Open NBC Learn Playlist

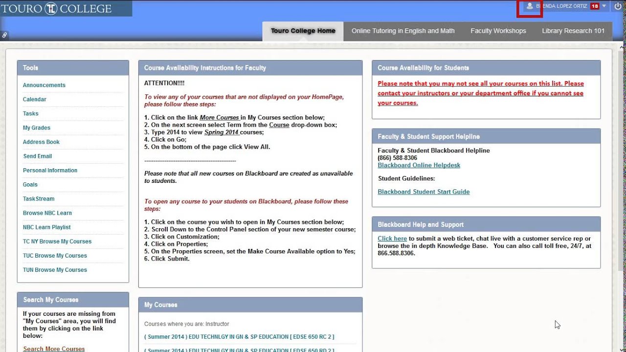coord(47,227)
